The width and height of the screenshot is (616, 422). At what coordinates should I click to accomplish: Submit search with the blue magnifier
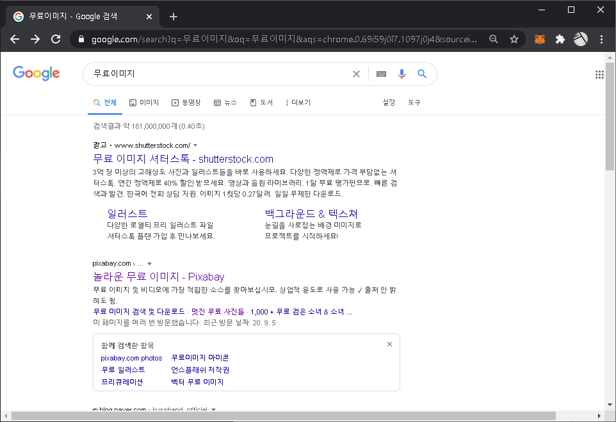422,74
